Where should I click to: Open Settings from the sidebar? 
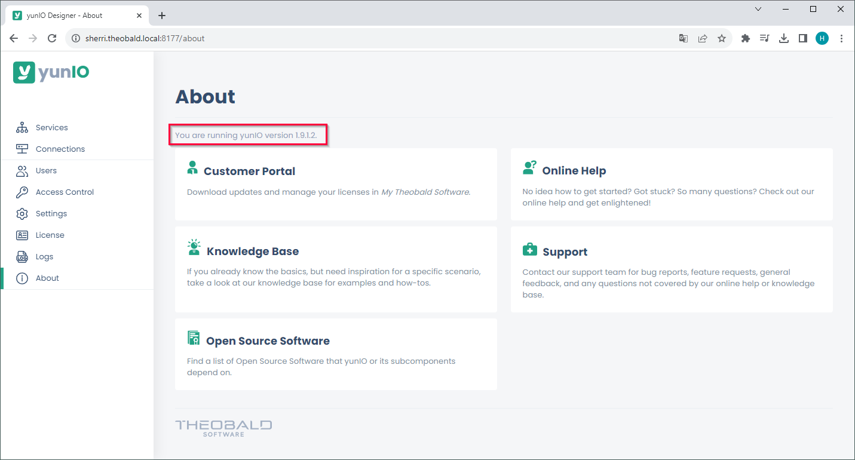pos(76,214)
